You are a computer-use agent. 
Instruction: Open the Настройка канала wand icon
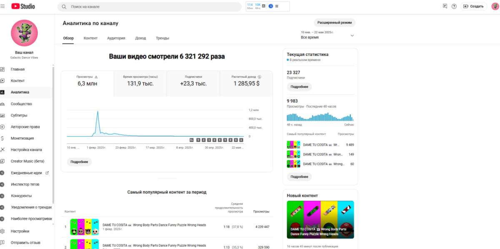pyautogui.click(x=2, y=150)
